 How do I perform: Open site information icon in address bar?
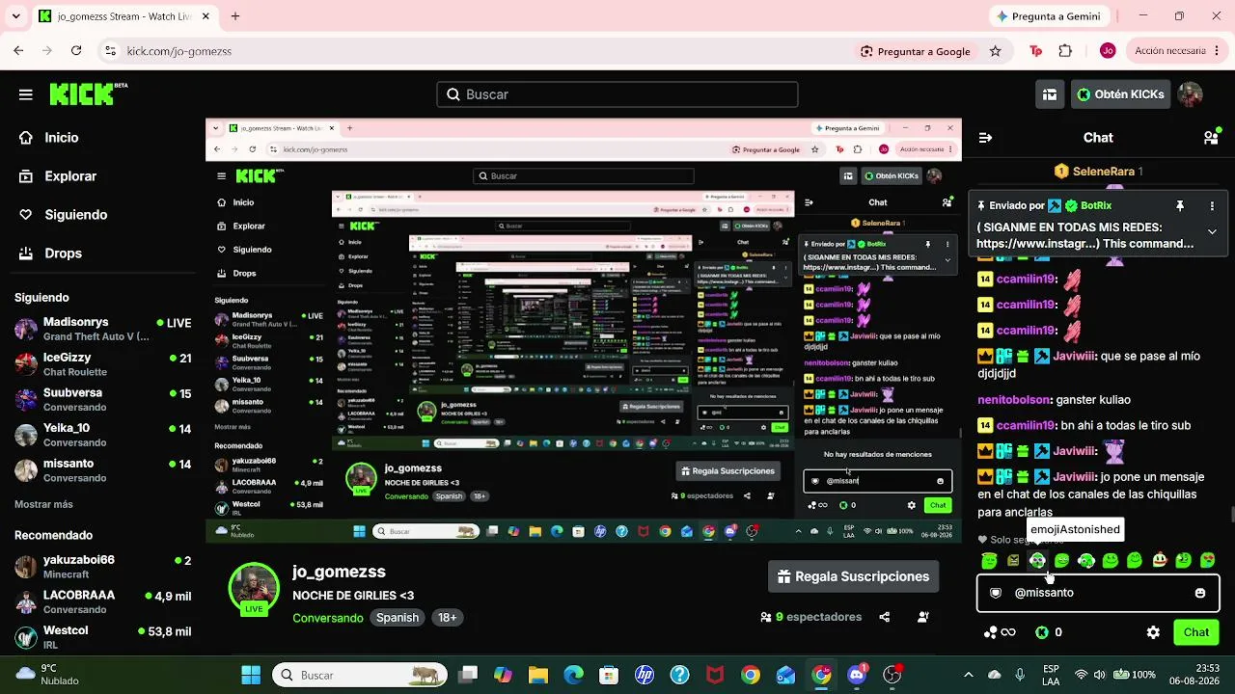click(110, 51)
